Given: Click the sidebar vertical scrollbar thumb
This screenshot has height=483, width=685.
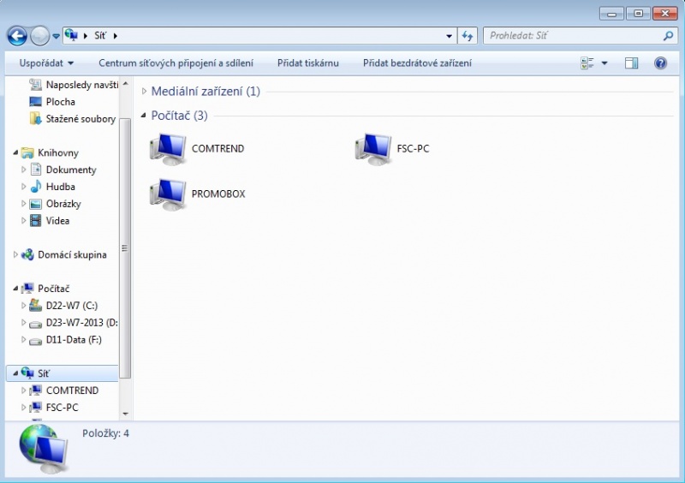Looking at the screenshot, I should pos(125,248).
